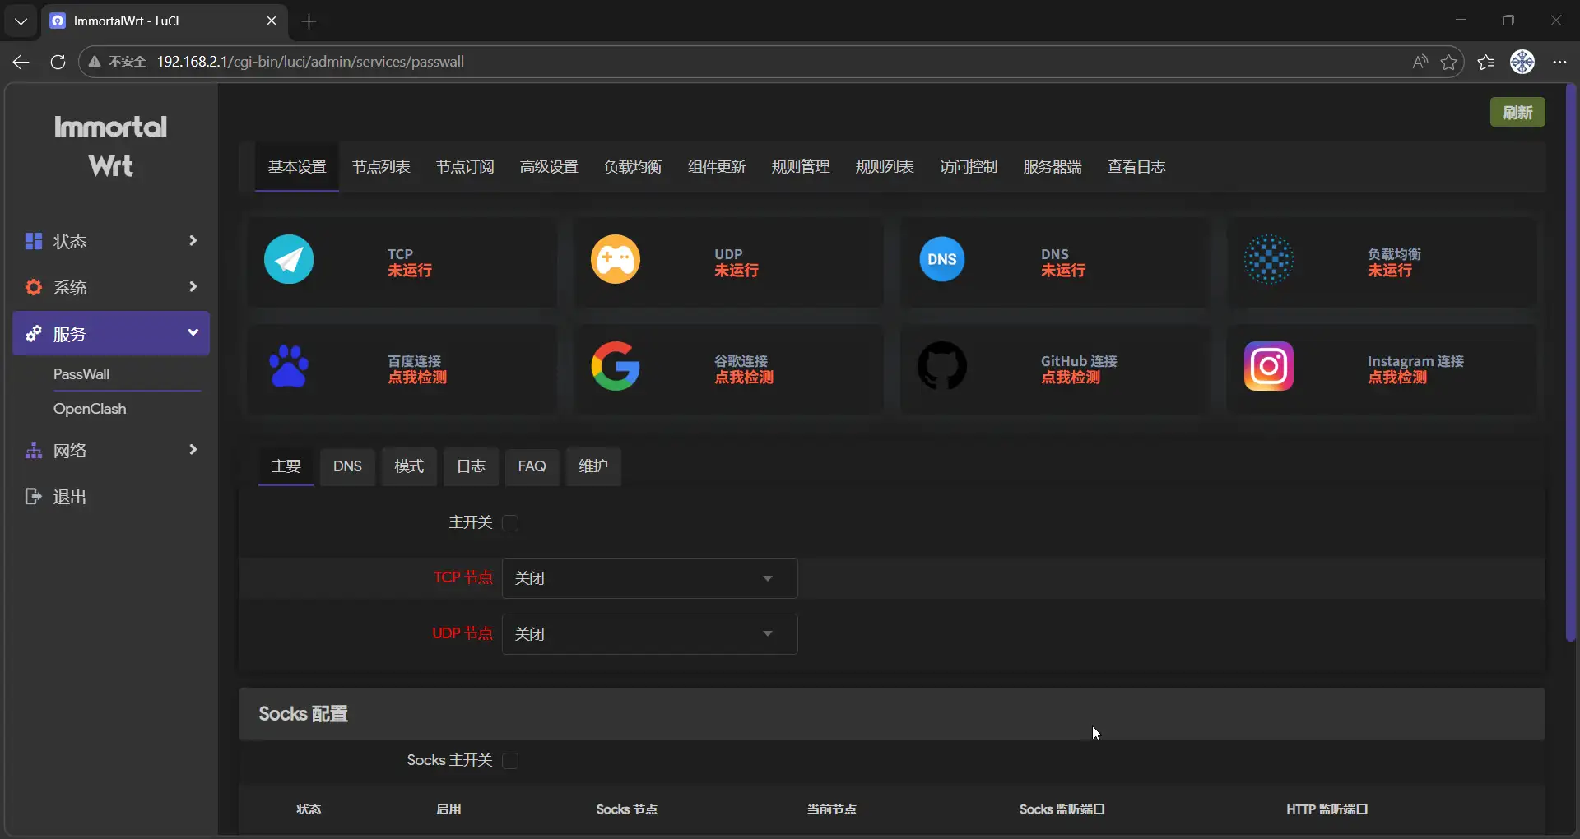Open OpenClash from the sidebar
This screenshot has width=1580, height=839.
pyautogui.click(x=90, y=409)
